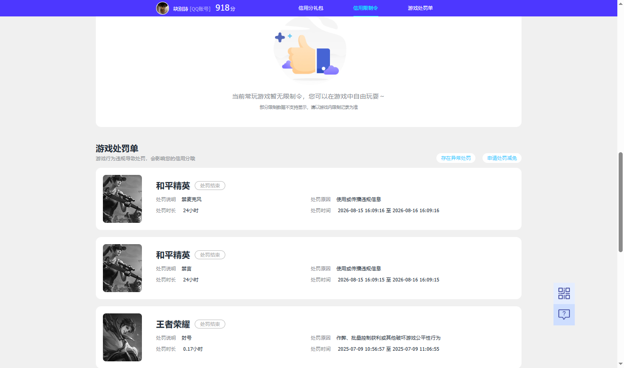Click the page vertical scrollbar thumb
This screenshot has height=368, width=624.
point(620,202)
